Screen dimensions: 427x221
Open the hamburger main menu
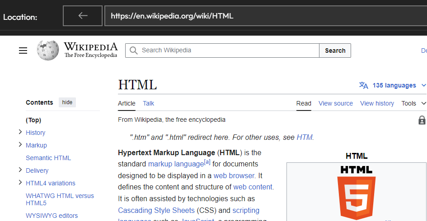point(23,51)
